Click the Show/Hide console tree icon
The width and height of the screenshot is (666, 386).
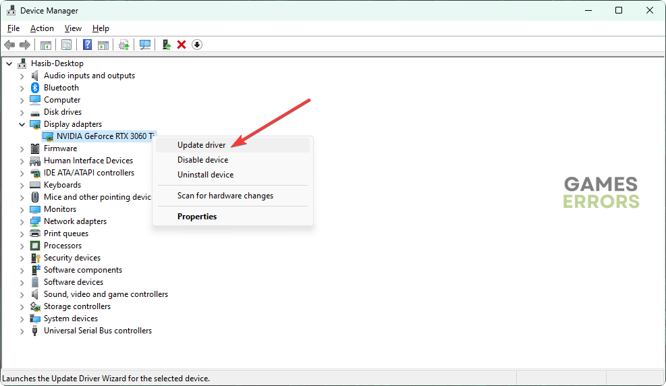(x=45, y=45)
